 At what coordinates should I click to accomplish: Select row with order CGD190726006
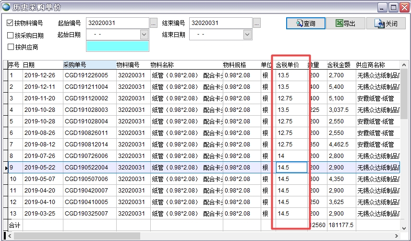point(86,156)
